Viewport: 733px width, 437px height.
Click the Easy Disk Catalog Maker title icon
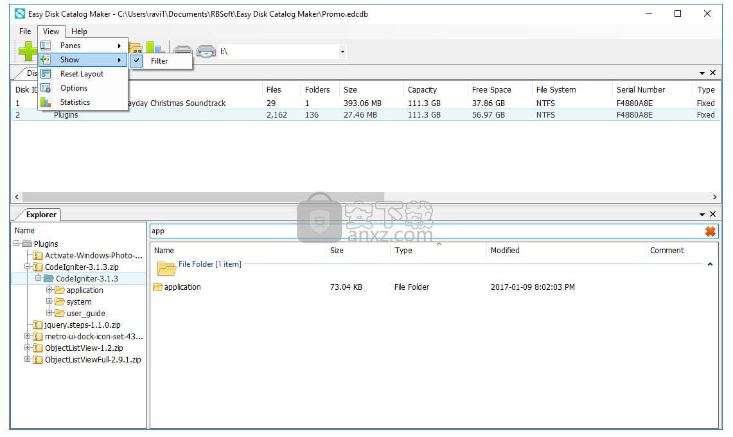(x=20, y=13)
